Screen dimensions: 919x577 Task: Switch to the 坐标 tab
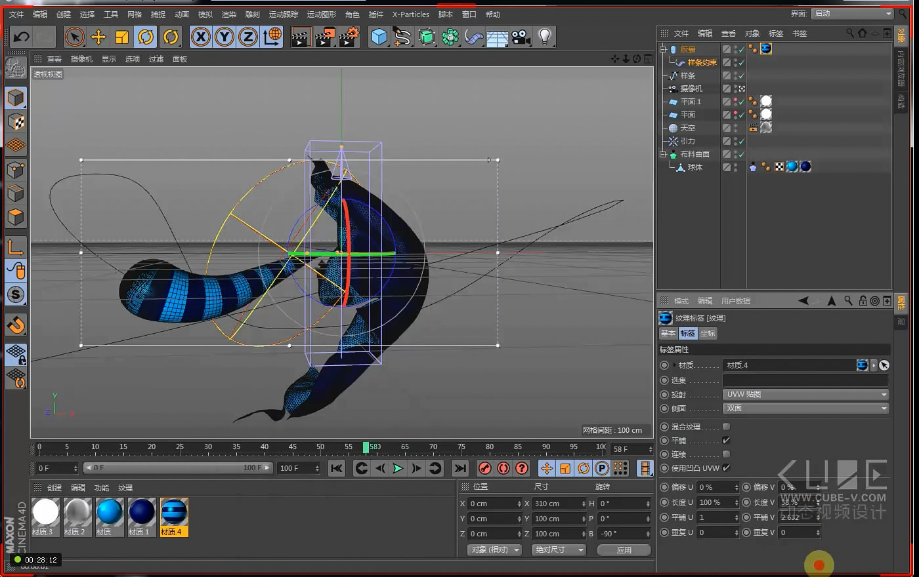708,334
